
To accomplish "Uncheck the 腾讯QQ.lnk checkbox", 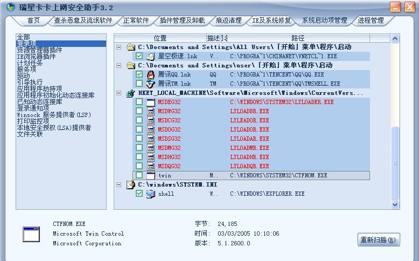I will [x=139, y=74].
